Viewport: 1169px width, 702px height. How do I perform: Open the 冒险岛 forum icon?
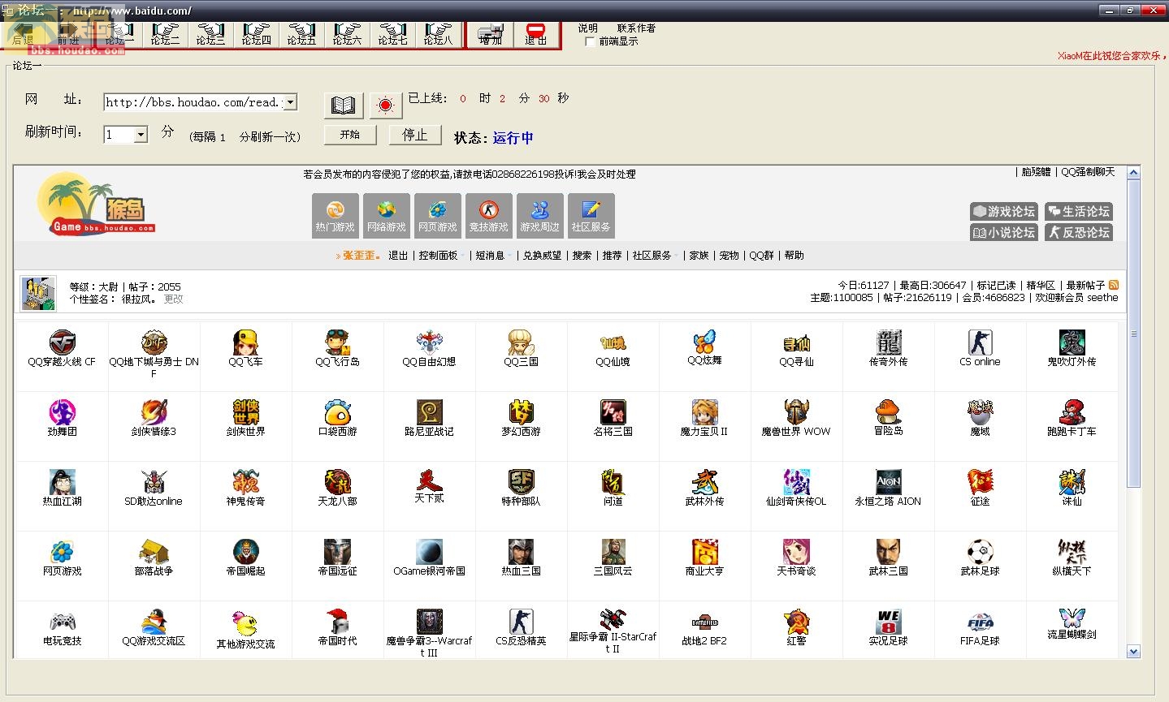pyautogui.click(x=888, y=411)
